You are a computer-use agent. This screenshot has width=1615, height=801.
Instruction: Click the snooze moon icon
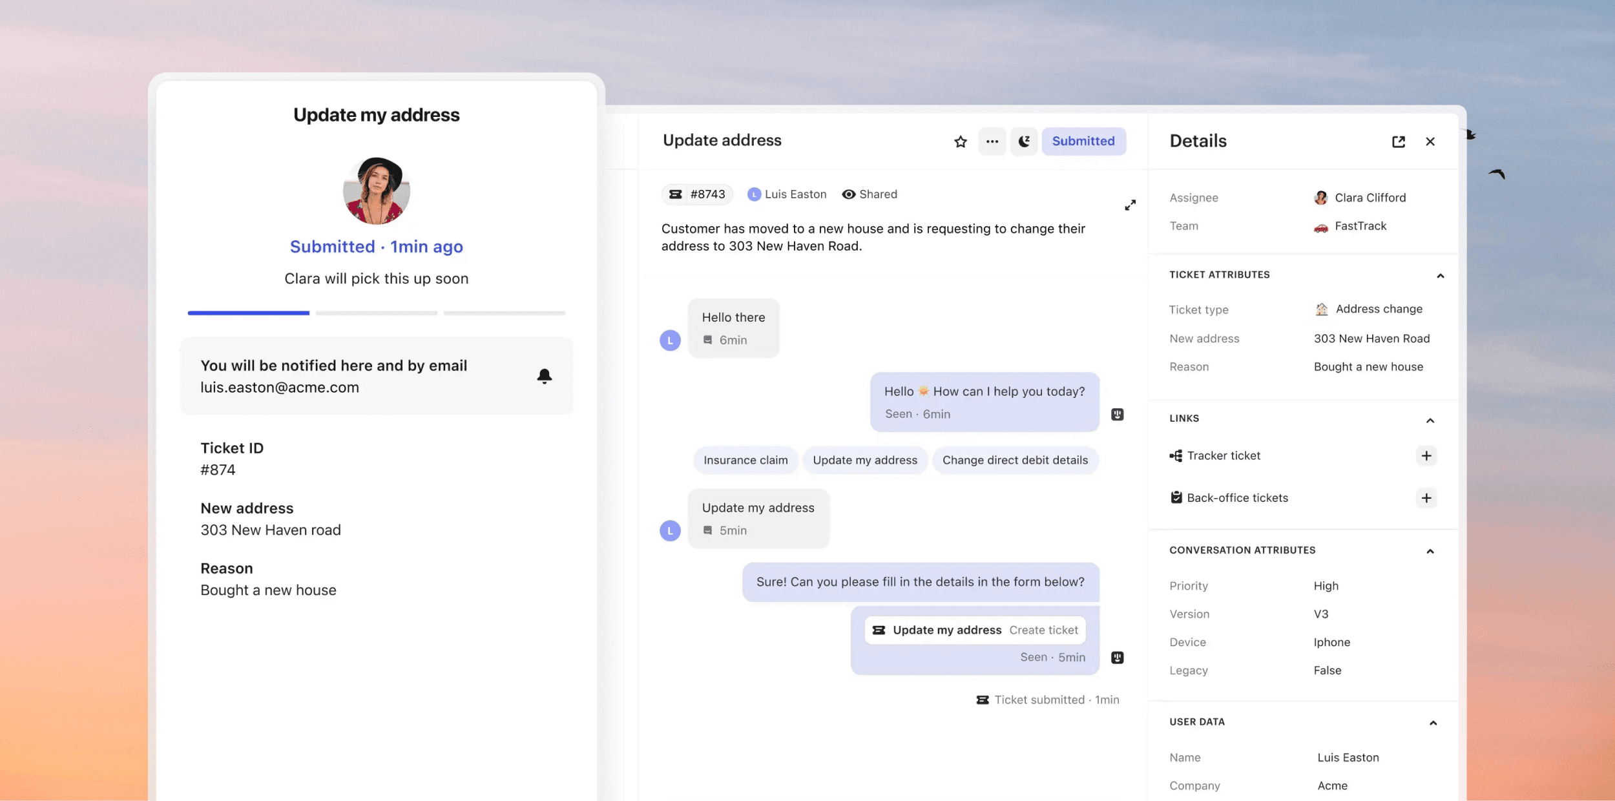(x=1024, y=141)
